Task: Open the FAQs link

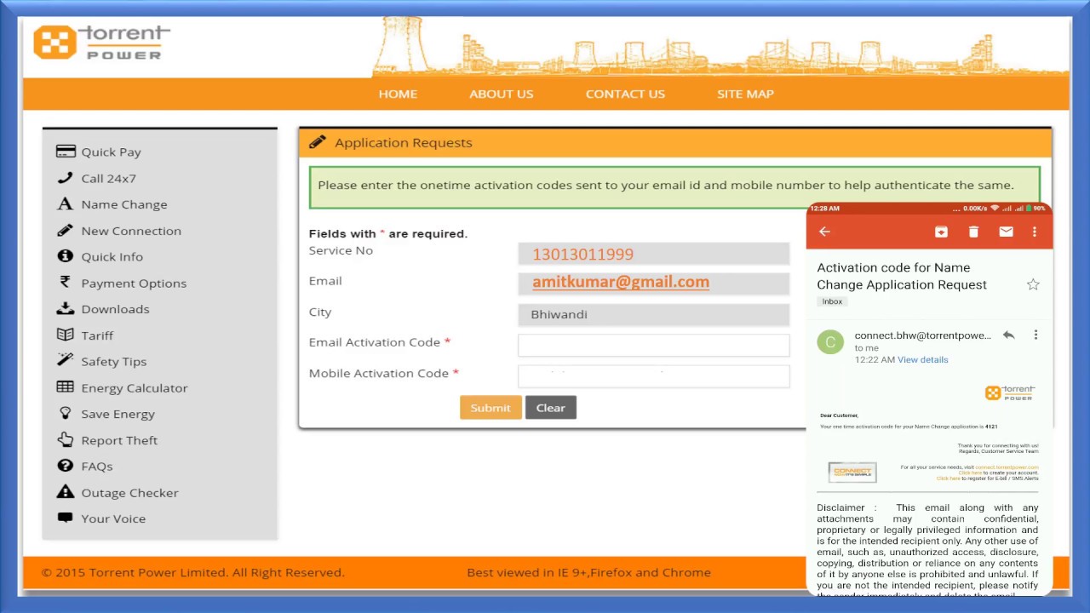Action: [97, 466]
